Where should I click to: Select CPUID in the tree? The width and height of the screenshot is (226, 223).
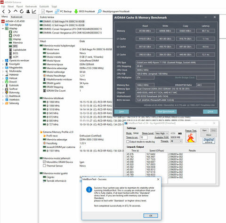[15, 36]
